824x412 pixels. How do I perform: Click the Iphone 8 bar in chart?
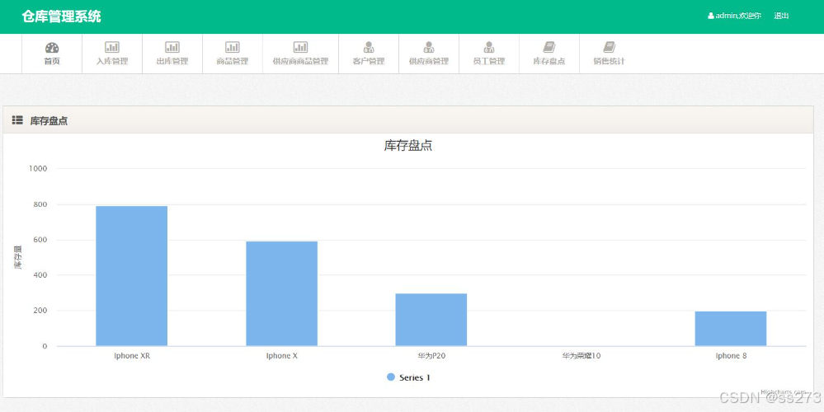(731, 329)
